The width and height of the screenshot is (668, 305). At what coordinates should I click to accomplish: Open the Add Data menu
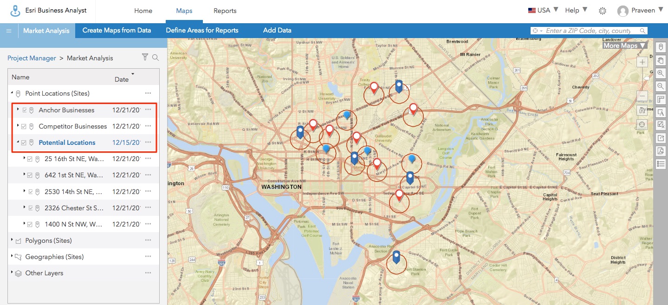(277, 31)
